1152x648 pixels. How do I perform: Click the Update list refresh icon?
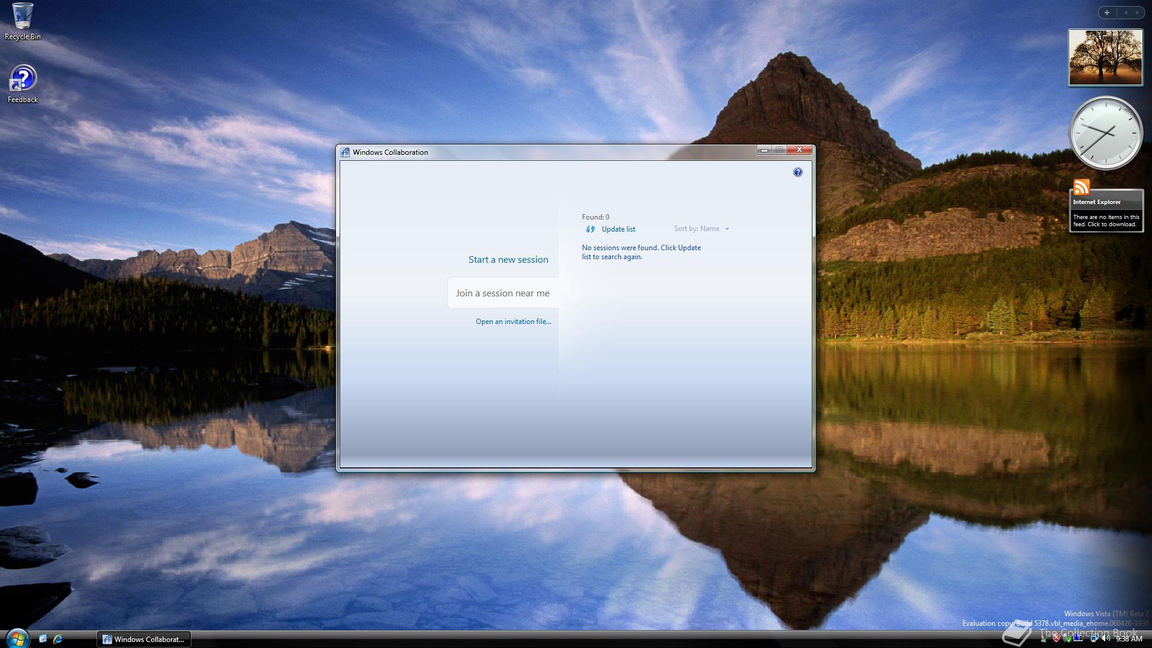pyautogui.click(x=590, y=229)
